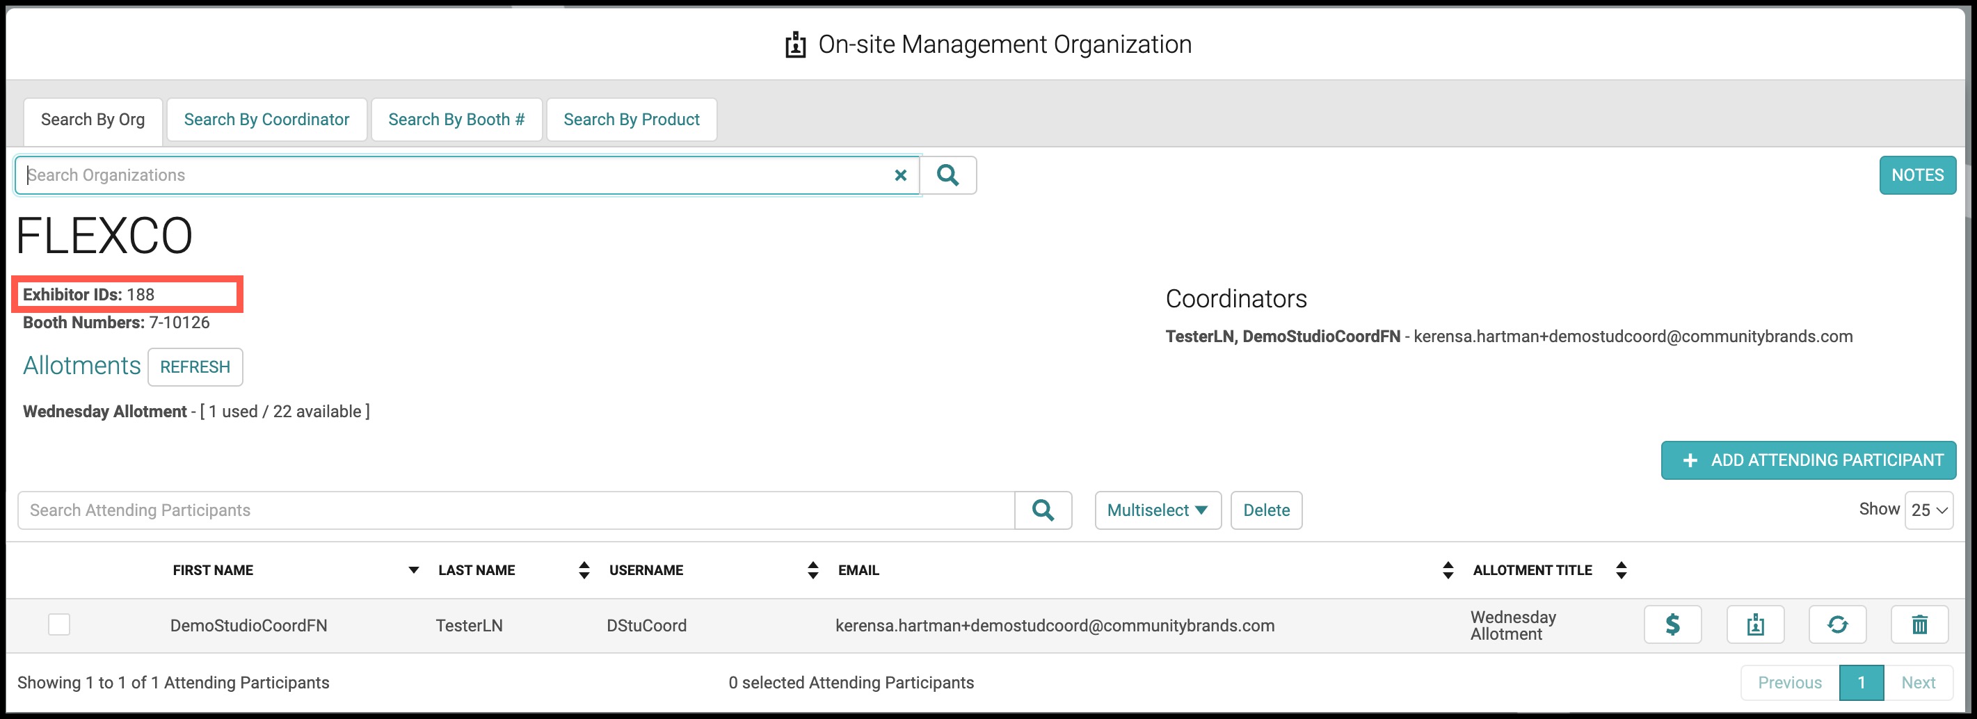This screenshot has width=1977, height=719.
Task: Click the refresh arrows icon in participant row
Action: (1837, 624)
